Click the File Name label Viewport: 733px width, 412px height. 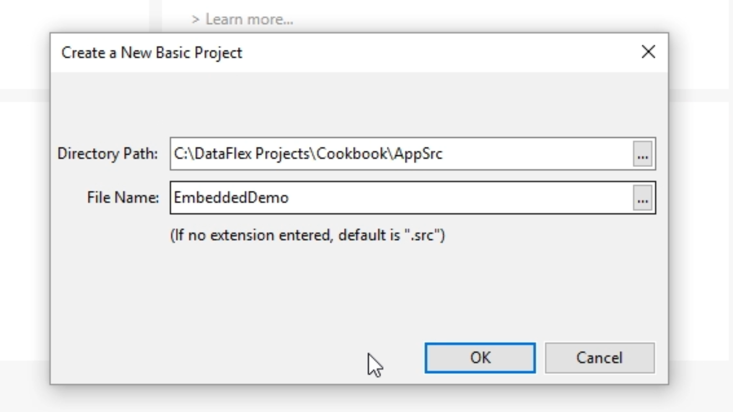point(123,198)
